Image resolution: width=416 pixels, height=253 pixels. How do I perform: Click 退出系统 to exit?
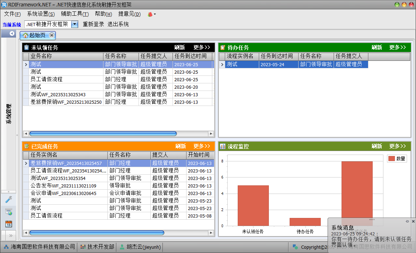(118, 24)
